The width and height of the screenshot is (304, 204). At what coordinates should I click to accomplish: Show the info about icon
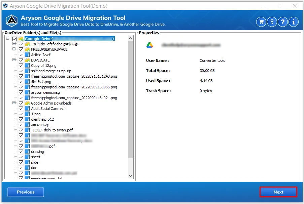pos(293,22)
